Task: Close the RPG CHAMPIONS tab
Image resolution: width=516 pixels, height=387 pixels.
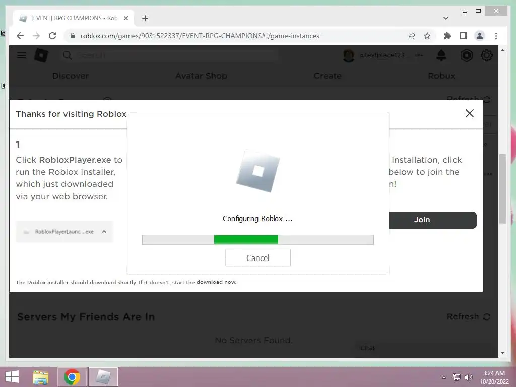Action: 125,18
